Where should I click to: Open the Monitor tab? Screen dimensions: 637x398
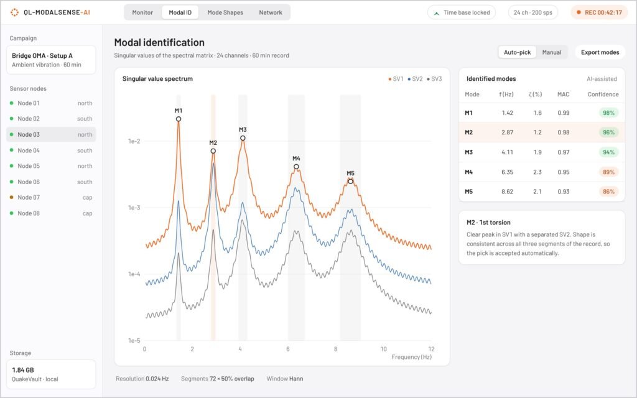[142, 12]
